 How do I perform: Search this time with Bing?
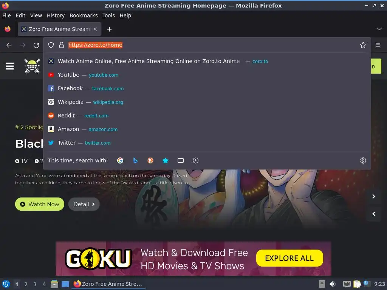(x=135, y=160)
